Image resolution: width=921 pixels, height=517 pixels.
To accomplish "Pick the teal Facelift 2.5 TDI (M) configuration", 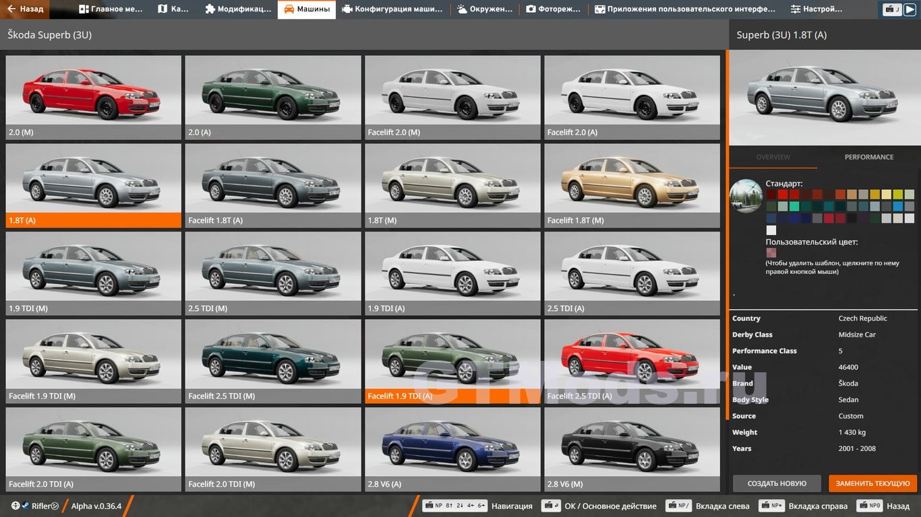I will click(273, 361).
